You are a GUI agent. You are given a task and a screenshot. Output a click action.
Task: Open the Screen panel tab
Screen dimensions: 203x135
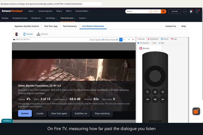(164, 39)
